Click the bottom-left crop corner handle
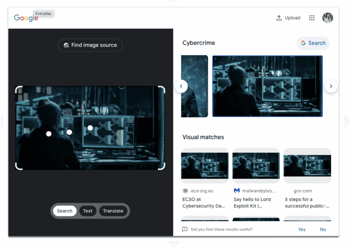This screenshot has width=350, height=248. click(x=19, y=166)
